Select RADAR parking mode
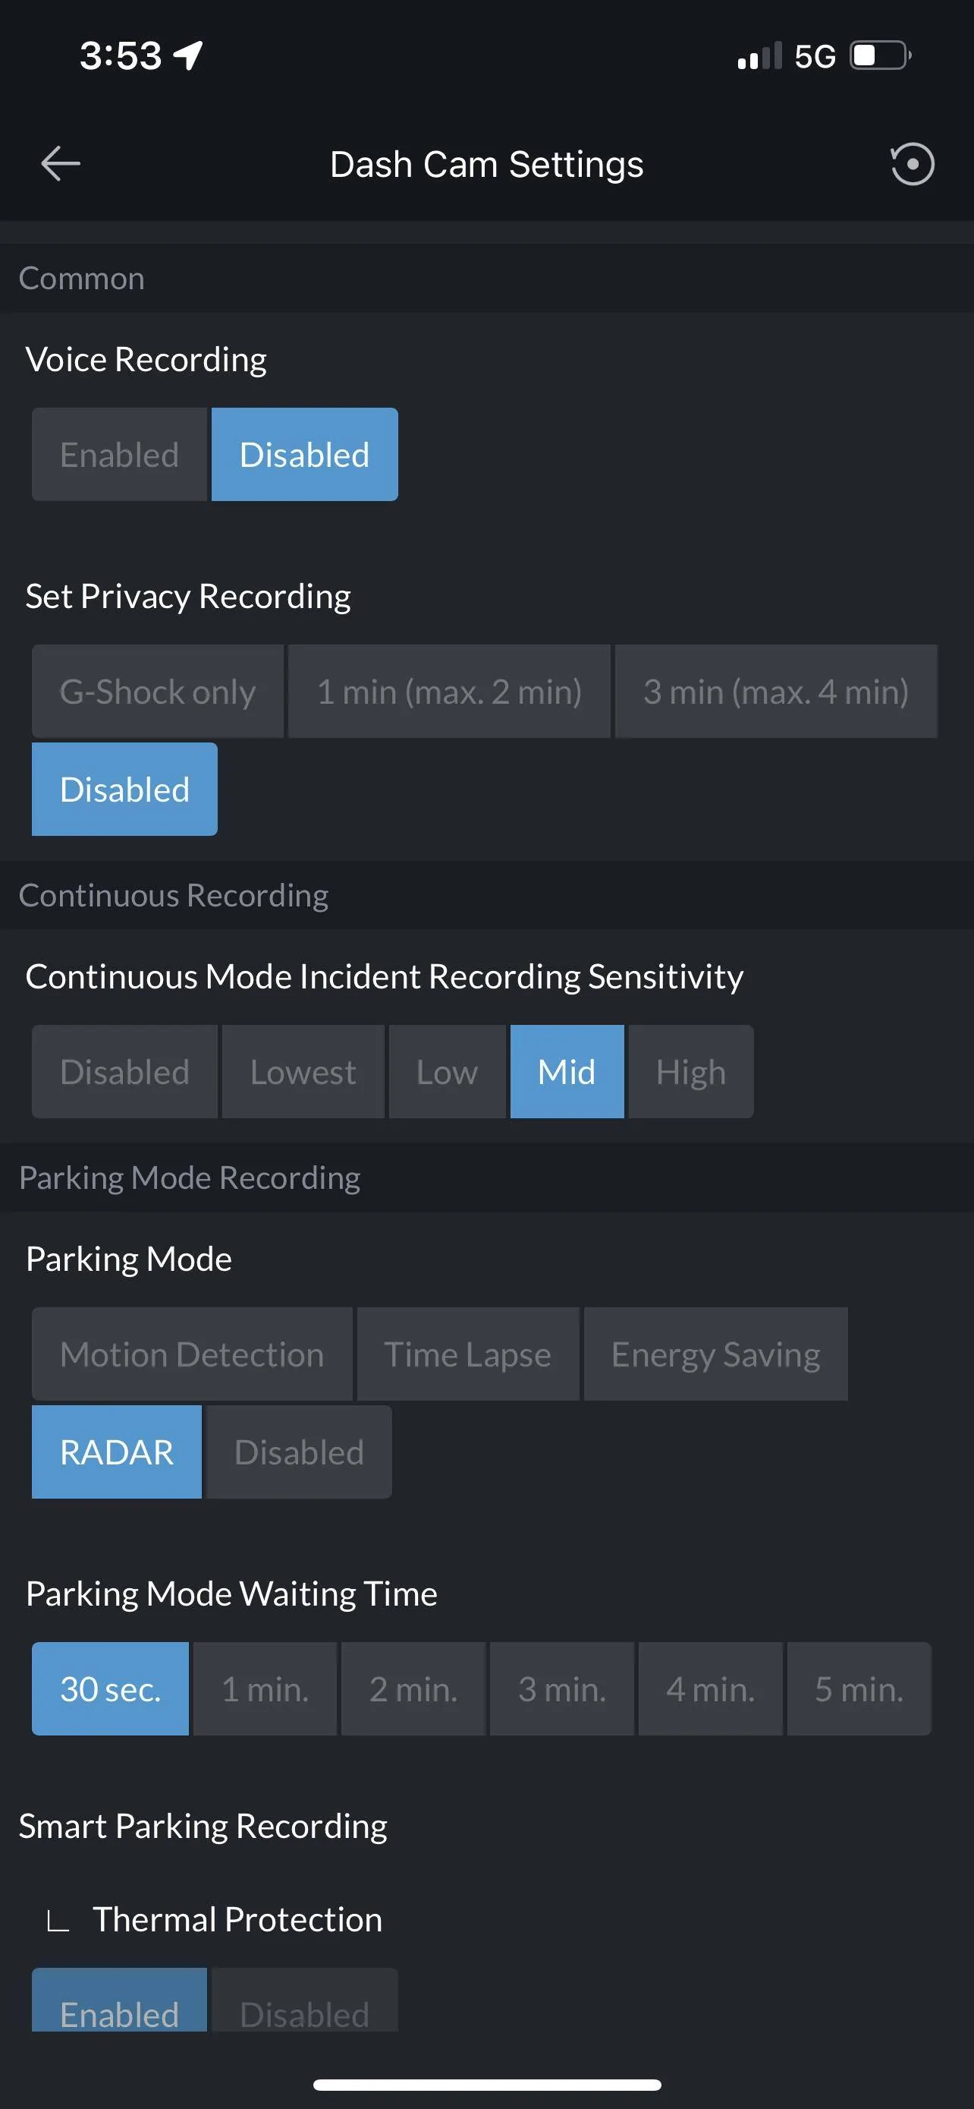 117,1452
